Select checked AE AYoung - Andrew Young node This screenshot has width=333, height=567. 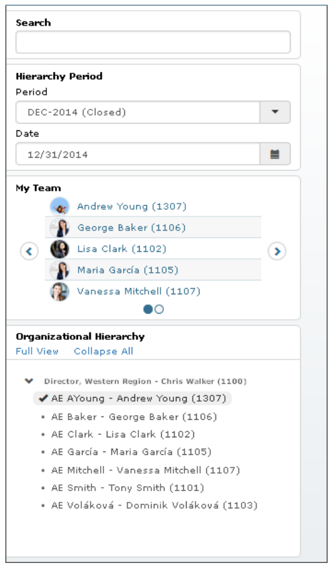(132, 398)
